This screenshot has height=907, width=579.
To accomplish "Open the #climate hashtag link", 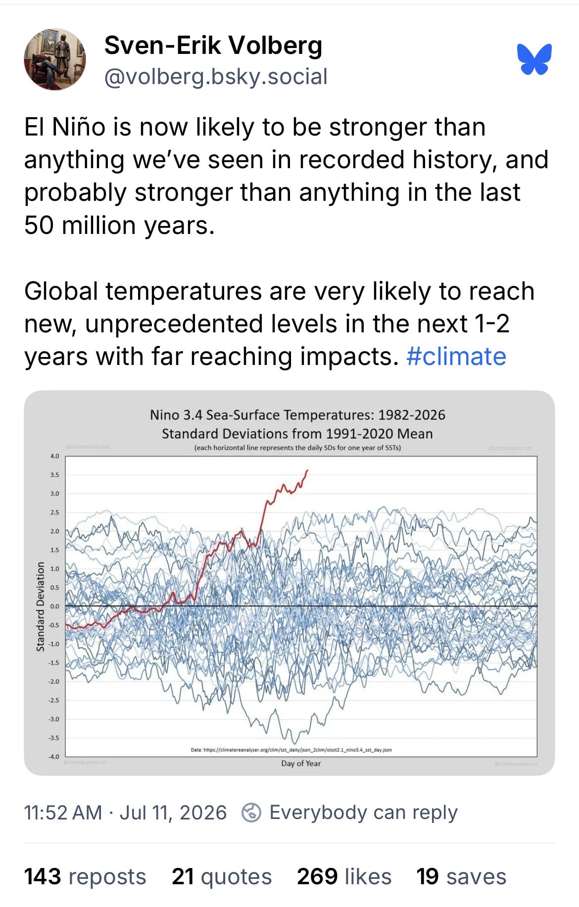I will point(456,356).
